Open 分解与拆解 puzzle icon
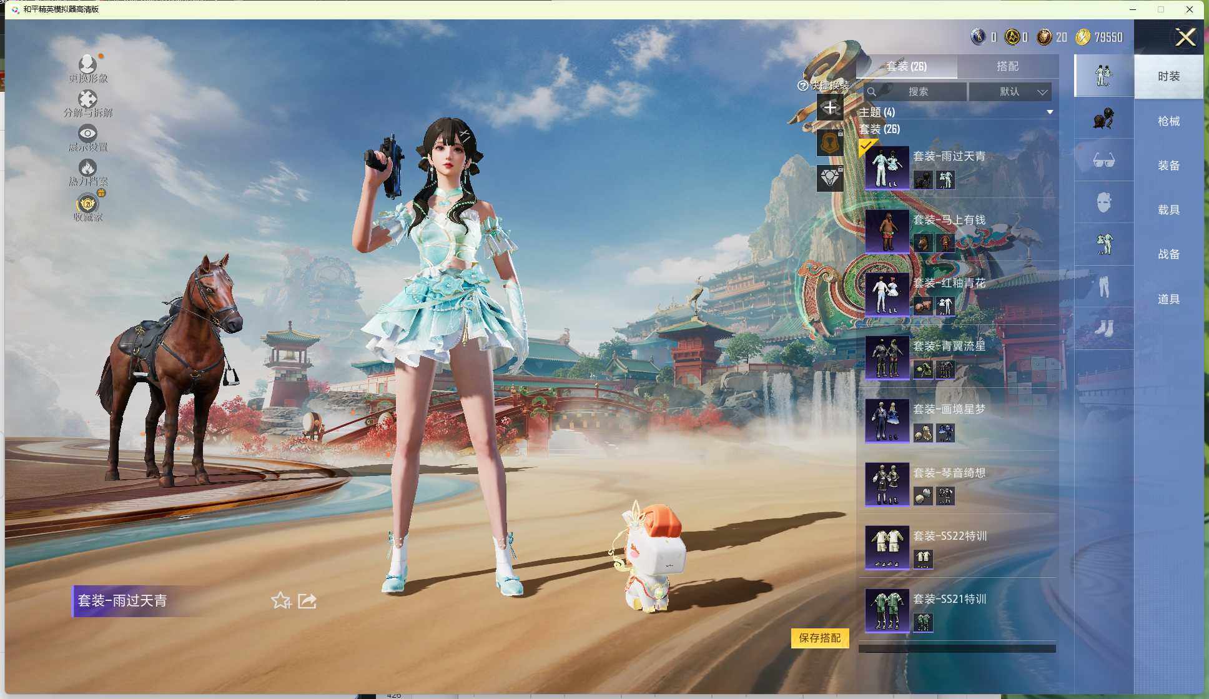Image resolution: width=1209 pixels, height=699 pixels. coord(87,99)
